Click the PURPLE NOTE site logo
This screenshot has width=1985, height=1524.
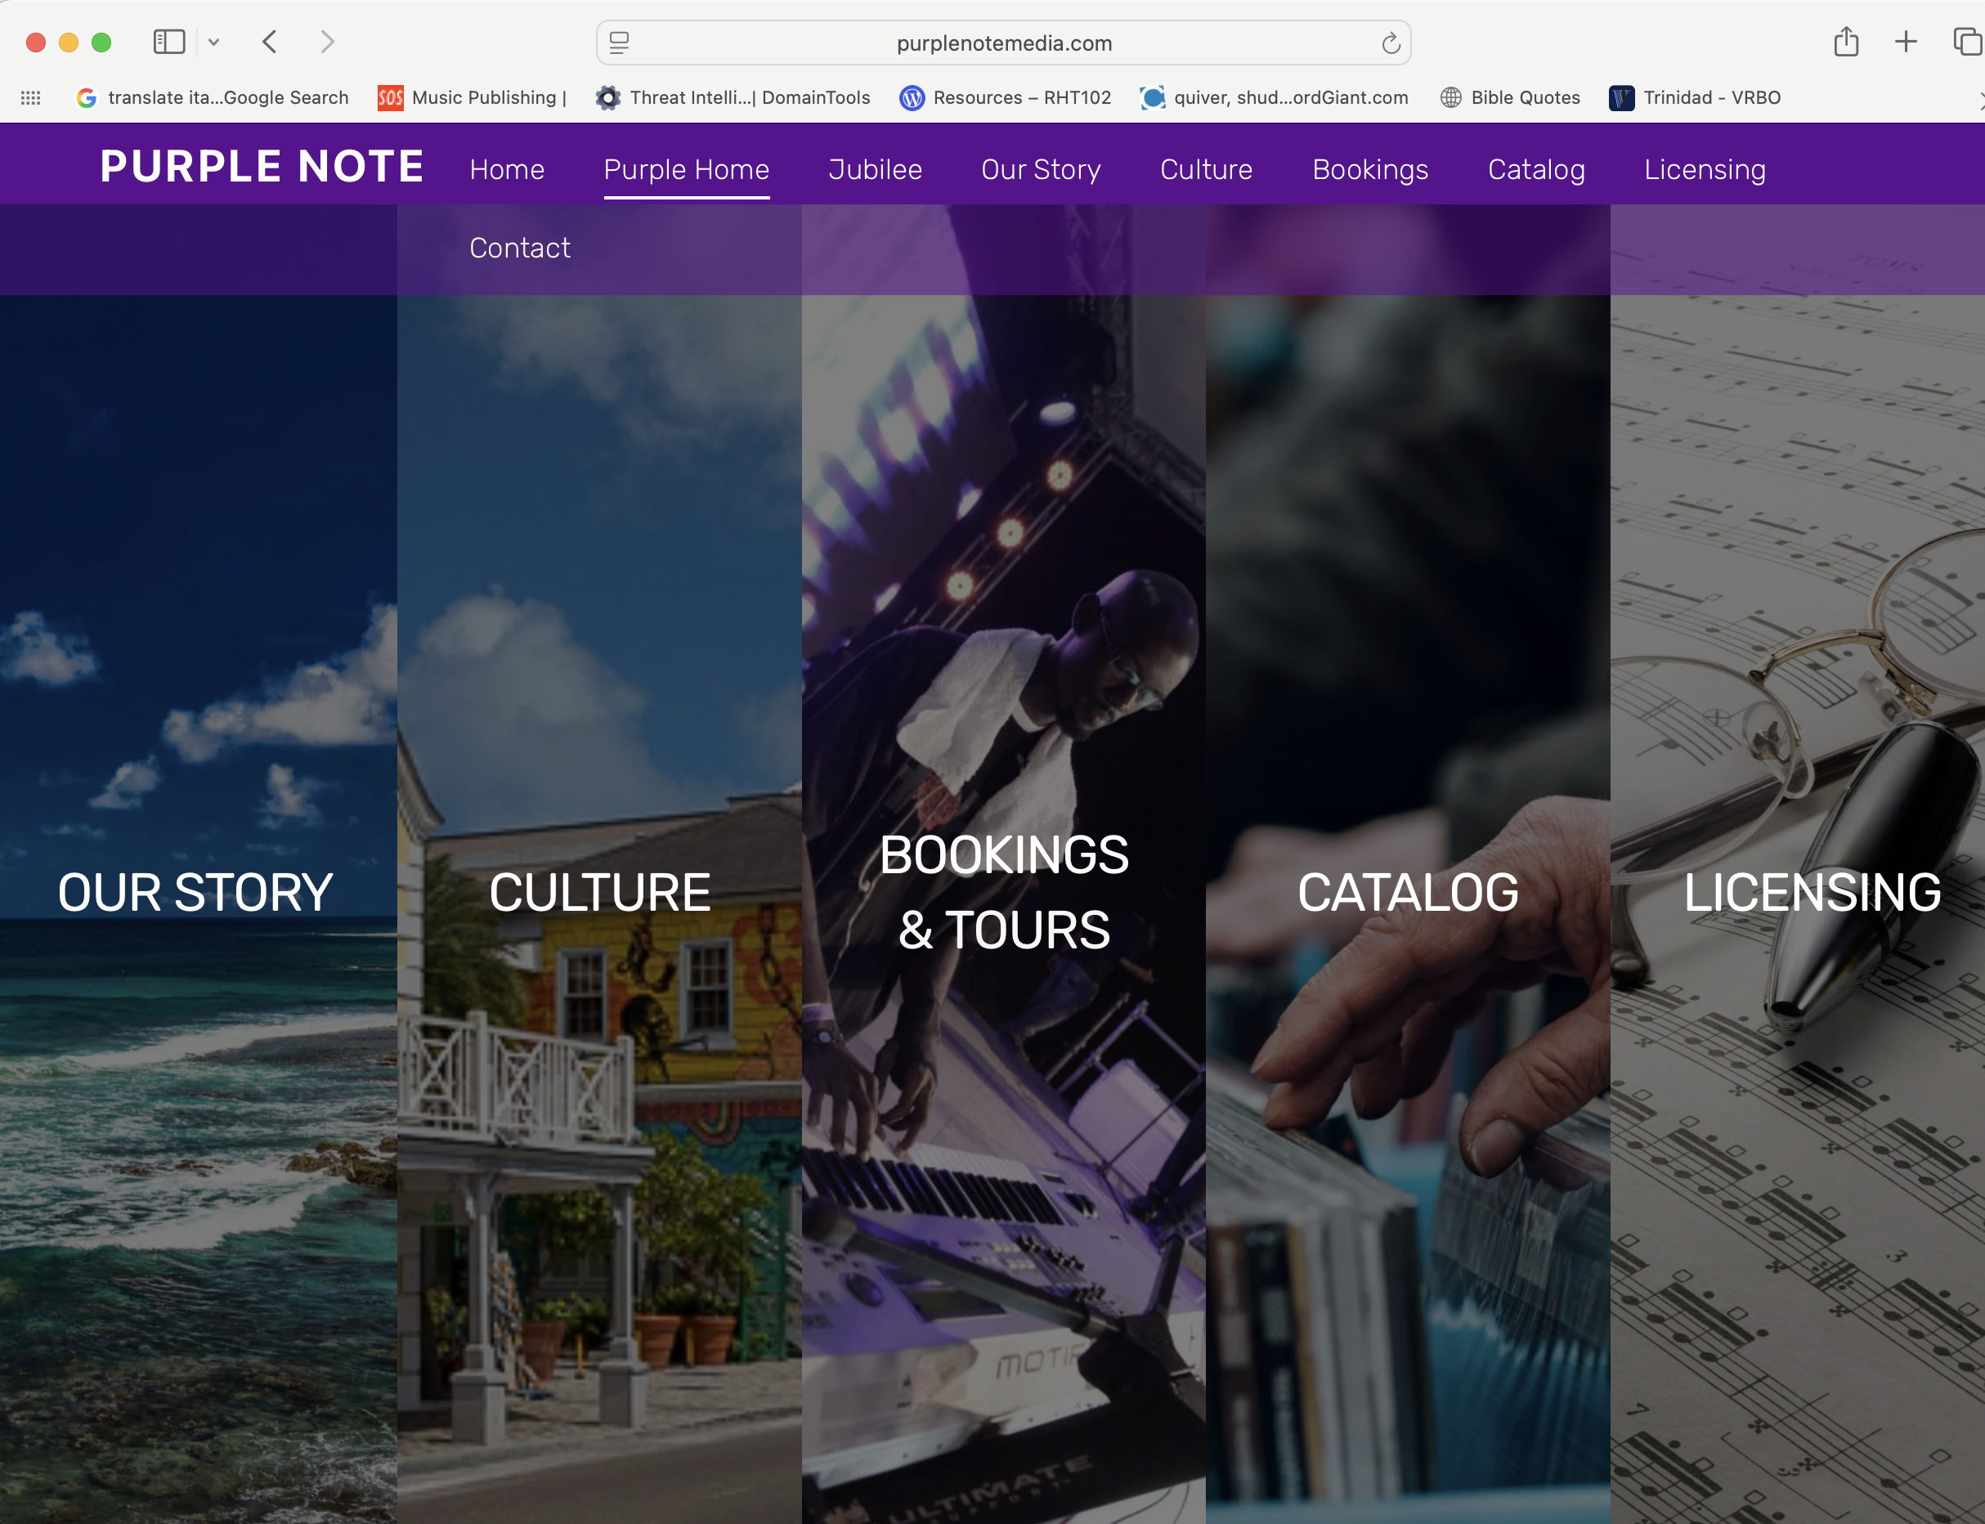click(x=262, y=167)
